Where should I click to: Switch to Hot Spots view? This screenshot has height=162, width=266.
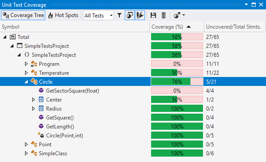pyautogui.click(x=63, y=15)
